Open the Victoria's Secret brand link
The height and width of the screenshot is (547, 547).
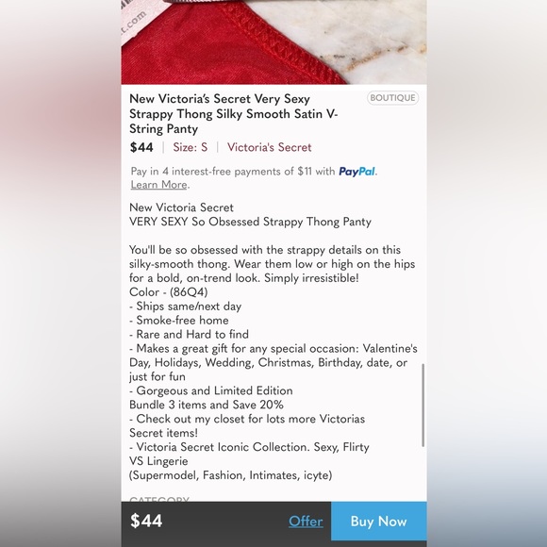point(269,147)
